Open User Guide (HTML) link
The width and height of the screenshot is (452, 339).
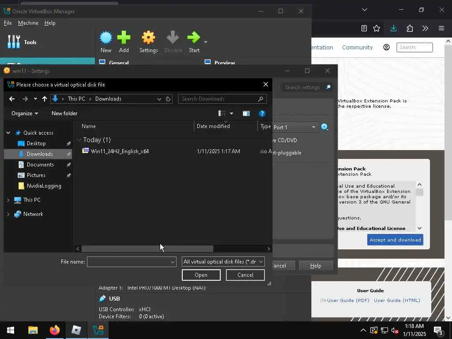397,300
